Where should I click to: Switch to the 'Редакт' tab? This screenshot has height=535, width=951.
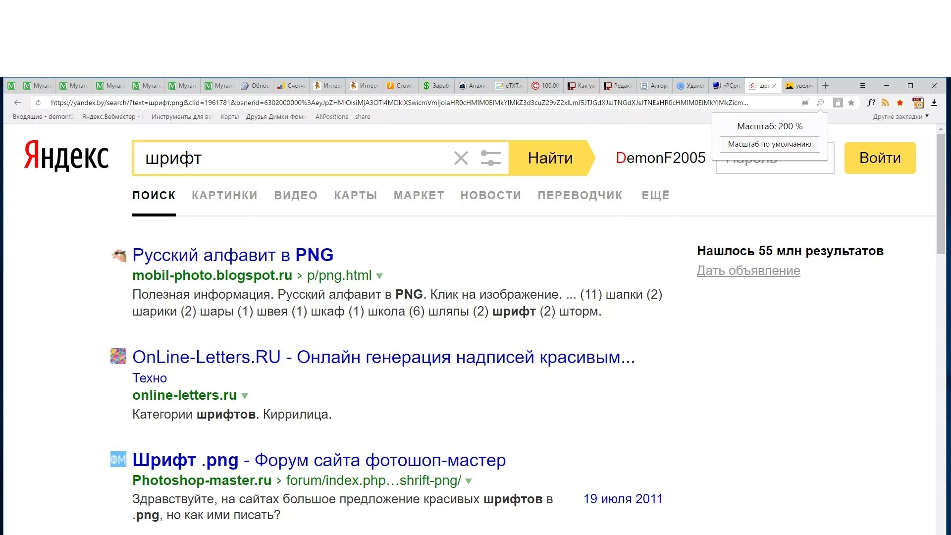pos(617,86)
